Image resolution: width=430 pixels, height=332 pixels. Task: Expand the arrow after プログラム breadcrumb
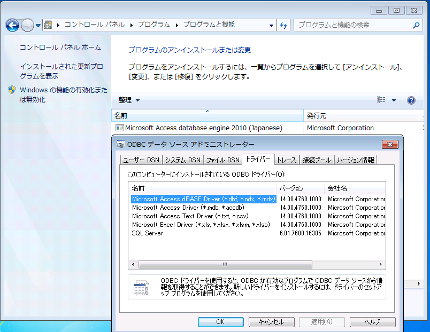point(177,25)
